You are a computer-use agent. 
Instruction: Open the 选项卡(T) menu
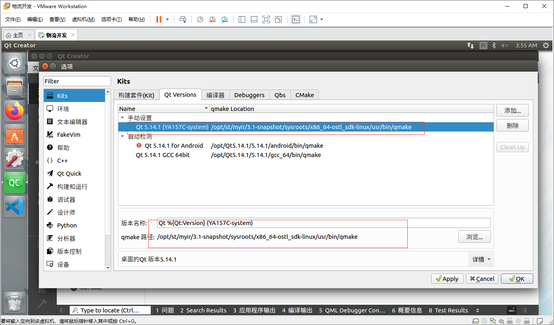click(x=111, y=19)
